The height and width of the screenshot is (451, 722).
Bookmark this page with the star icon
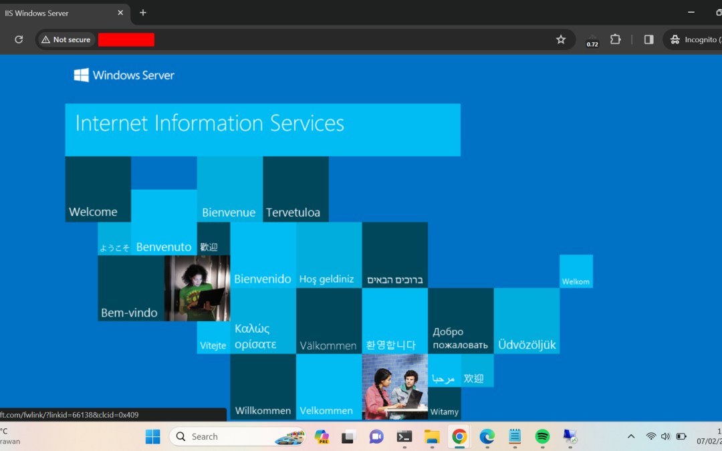point(561,39)
